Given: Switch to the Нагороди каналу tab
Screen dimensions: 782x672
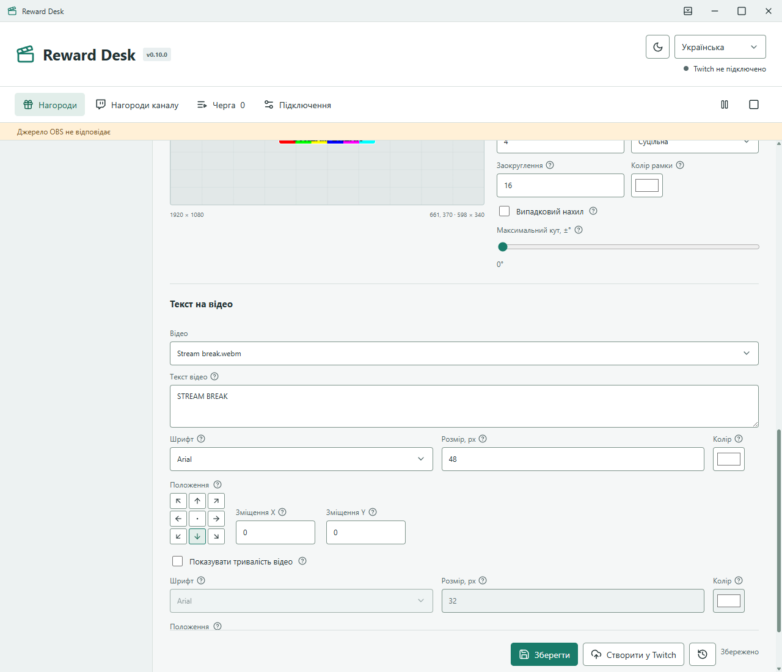Looking at the screenshot, I should pos(137,104).
